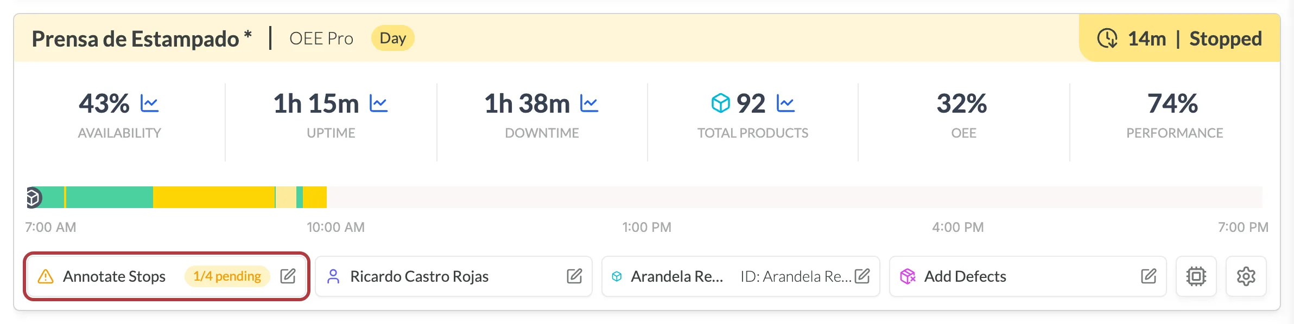The width and height of the screenshot is (1294, 324).
Task: Select the Day shift badge
Action: [393, 38]
